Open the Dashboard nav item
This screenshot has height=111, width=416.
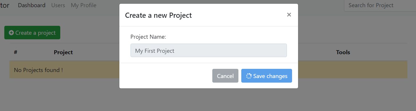point(32,5)
